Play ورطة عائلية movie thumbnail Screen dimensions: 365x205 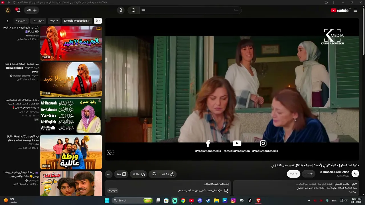pos(71,152)
